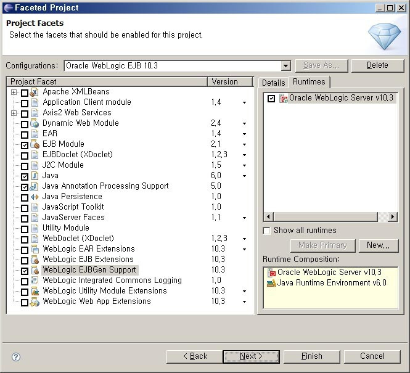Click the Delete configuration button
This screenshot has height=373, width=410.
377,65
